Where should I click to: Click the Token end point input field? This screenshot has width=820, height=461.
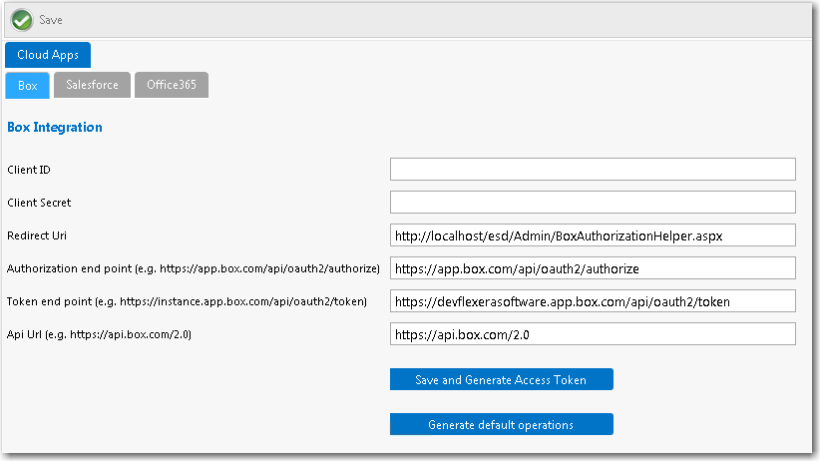pos(593,301)
